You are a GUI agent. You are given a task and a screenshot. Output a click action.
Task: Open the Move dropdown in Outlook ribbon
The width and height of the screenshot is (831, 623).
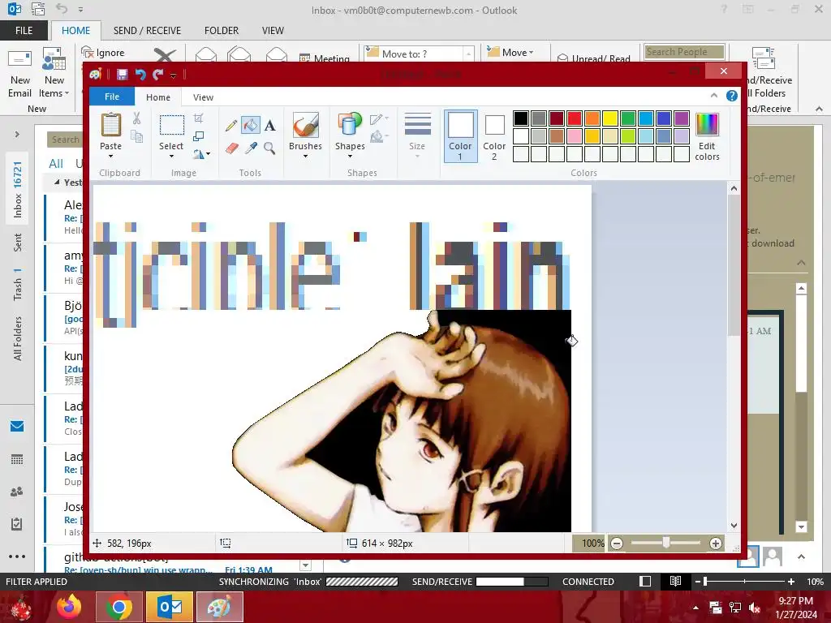(510, 53)
